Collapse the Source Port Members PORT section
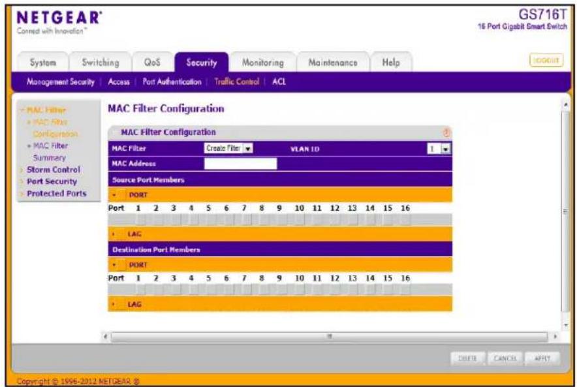577x387 pixels. tap(114, 195)
